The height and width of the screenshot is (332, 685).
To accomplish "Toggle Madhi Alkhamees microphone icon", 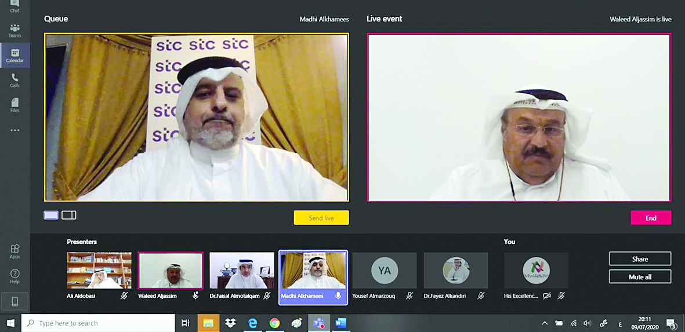I will (338, 295).
